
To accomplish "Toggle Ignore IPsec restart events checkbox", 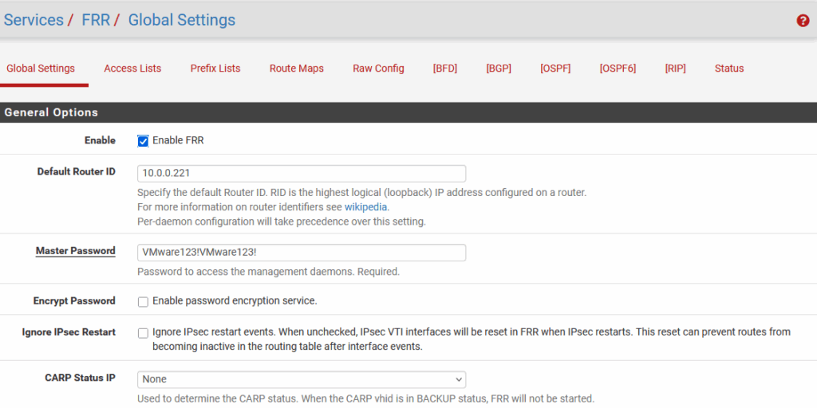I will tap(143, 332).
